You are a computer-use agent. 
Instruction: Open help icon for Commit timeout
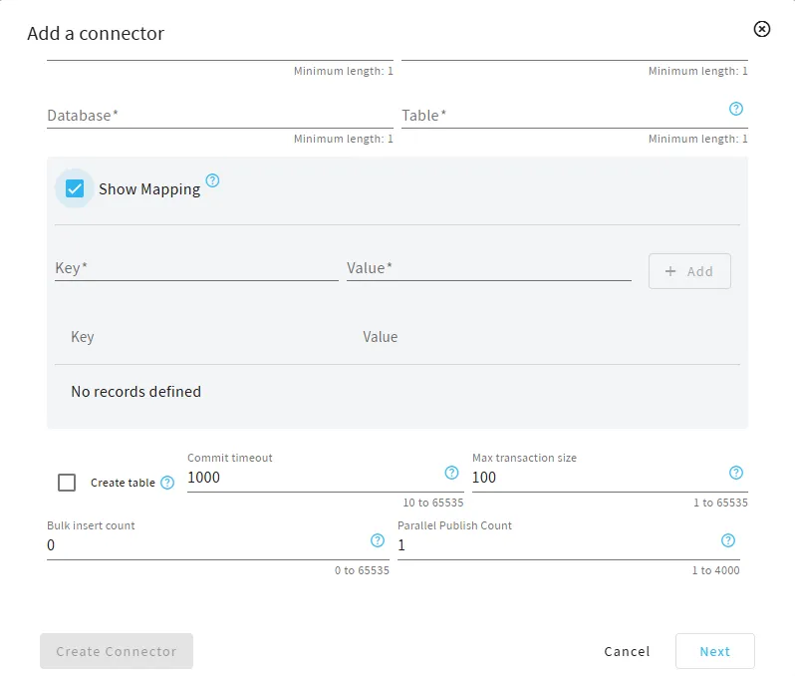(451, 473)
